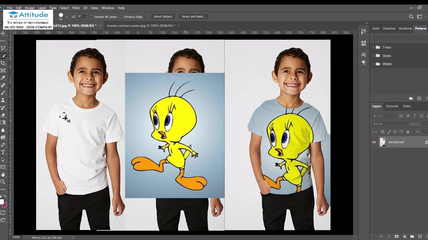Toggle lock position icon
Screen dimensions: 428x240
(x=395, y=132)
